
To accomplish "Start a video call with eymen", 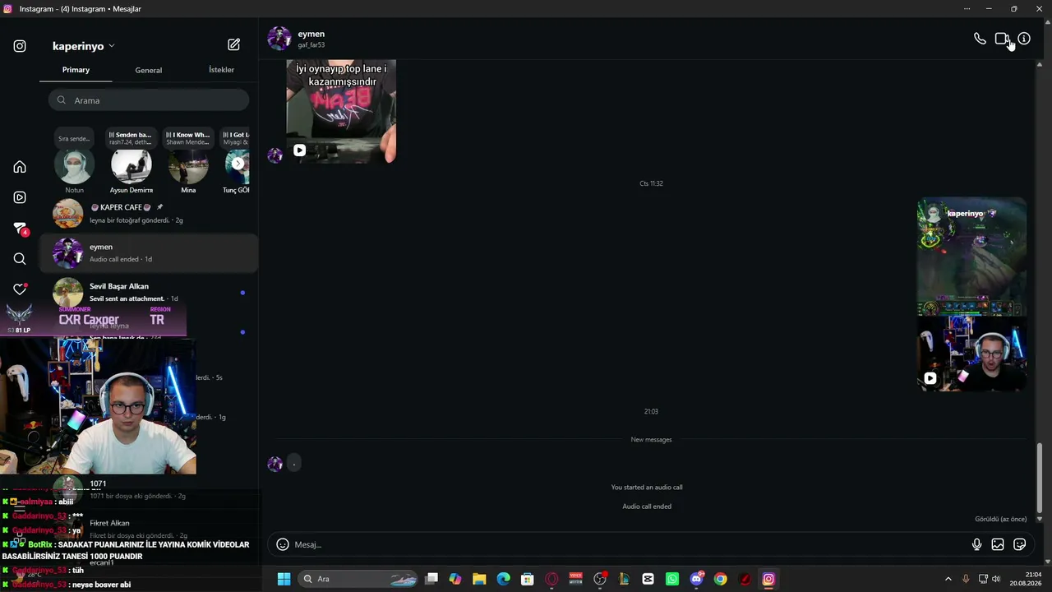I will point(1002,39).
